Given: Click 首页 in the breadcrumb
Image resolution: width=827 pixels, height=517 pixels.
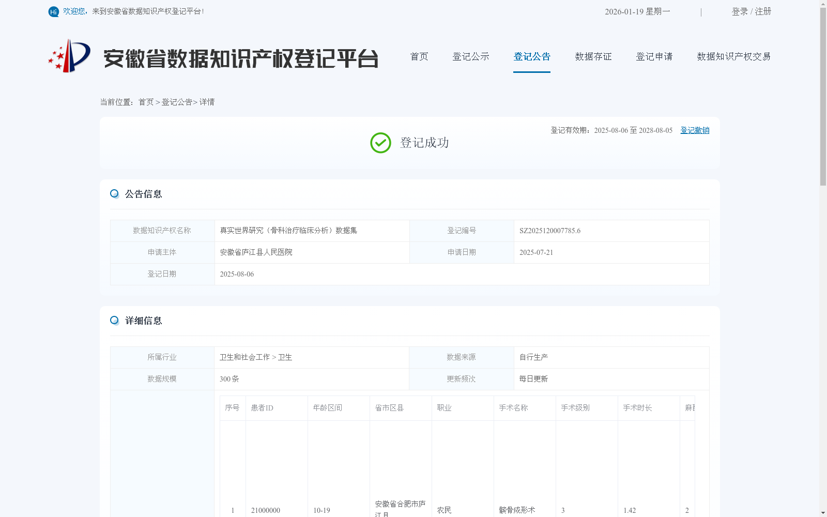Looking at the screenshot, I should tap(146, 102).
